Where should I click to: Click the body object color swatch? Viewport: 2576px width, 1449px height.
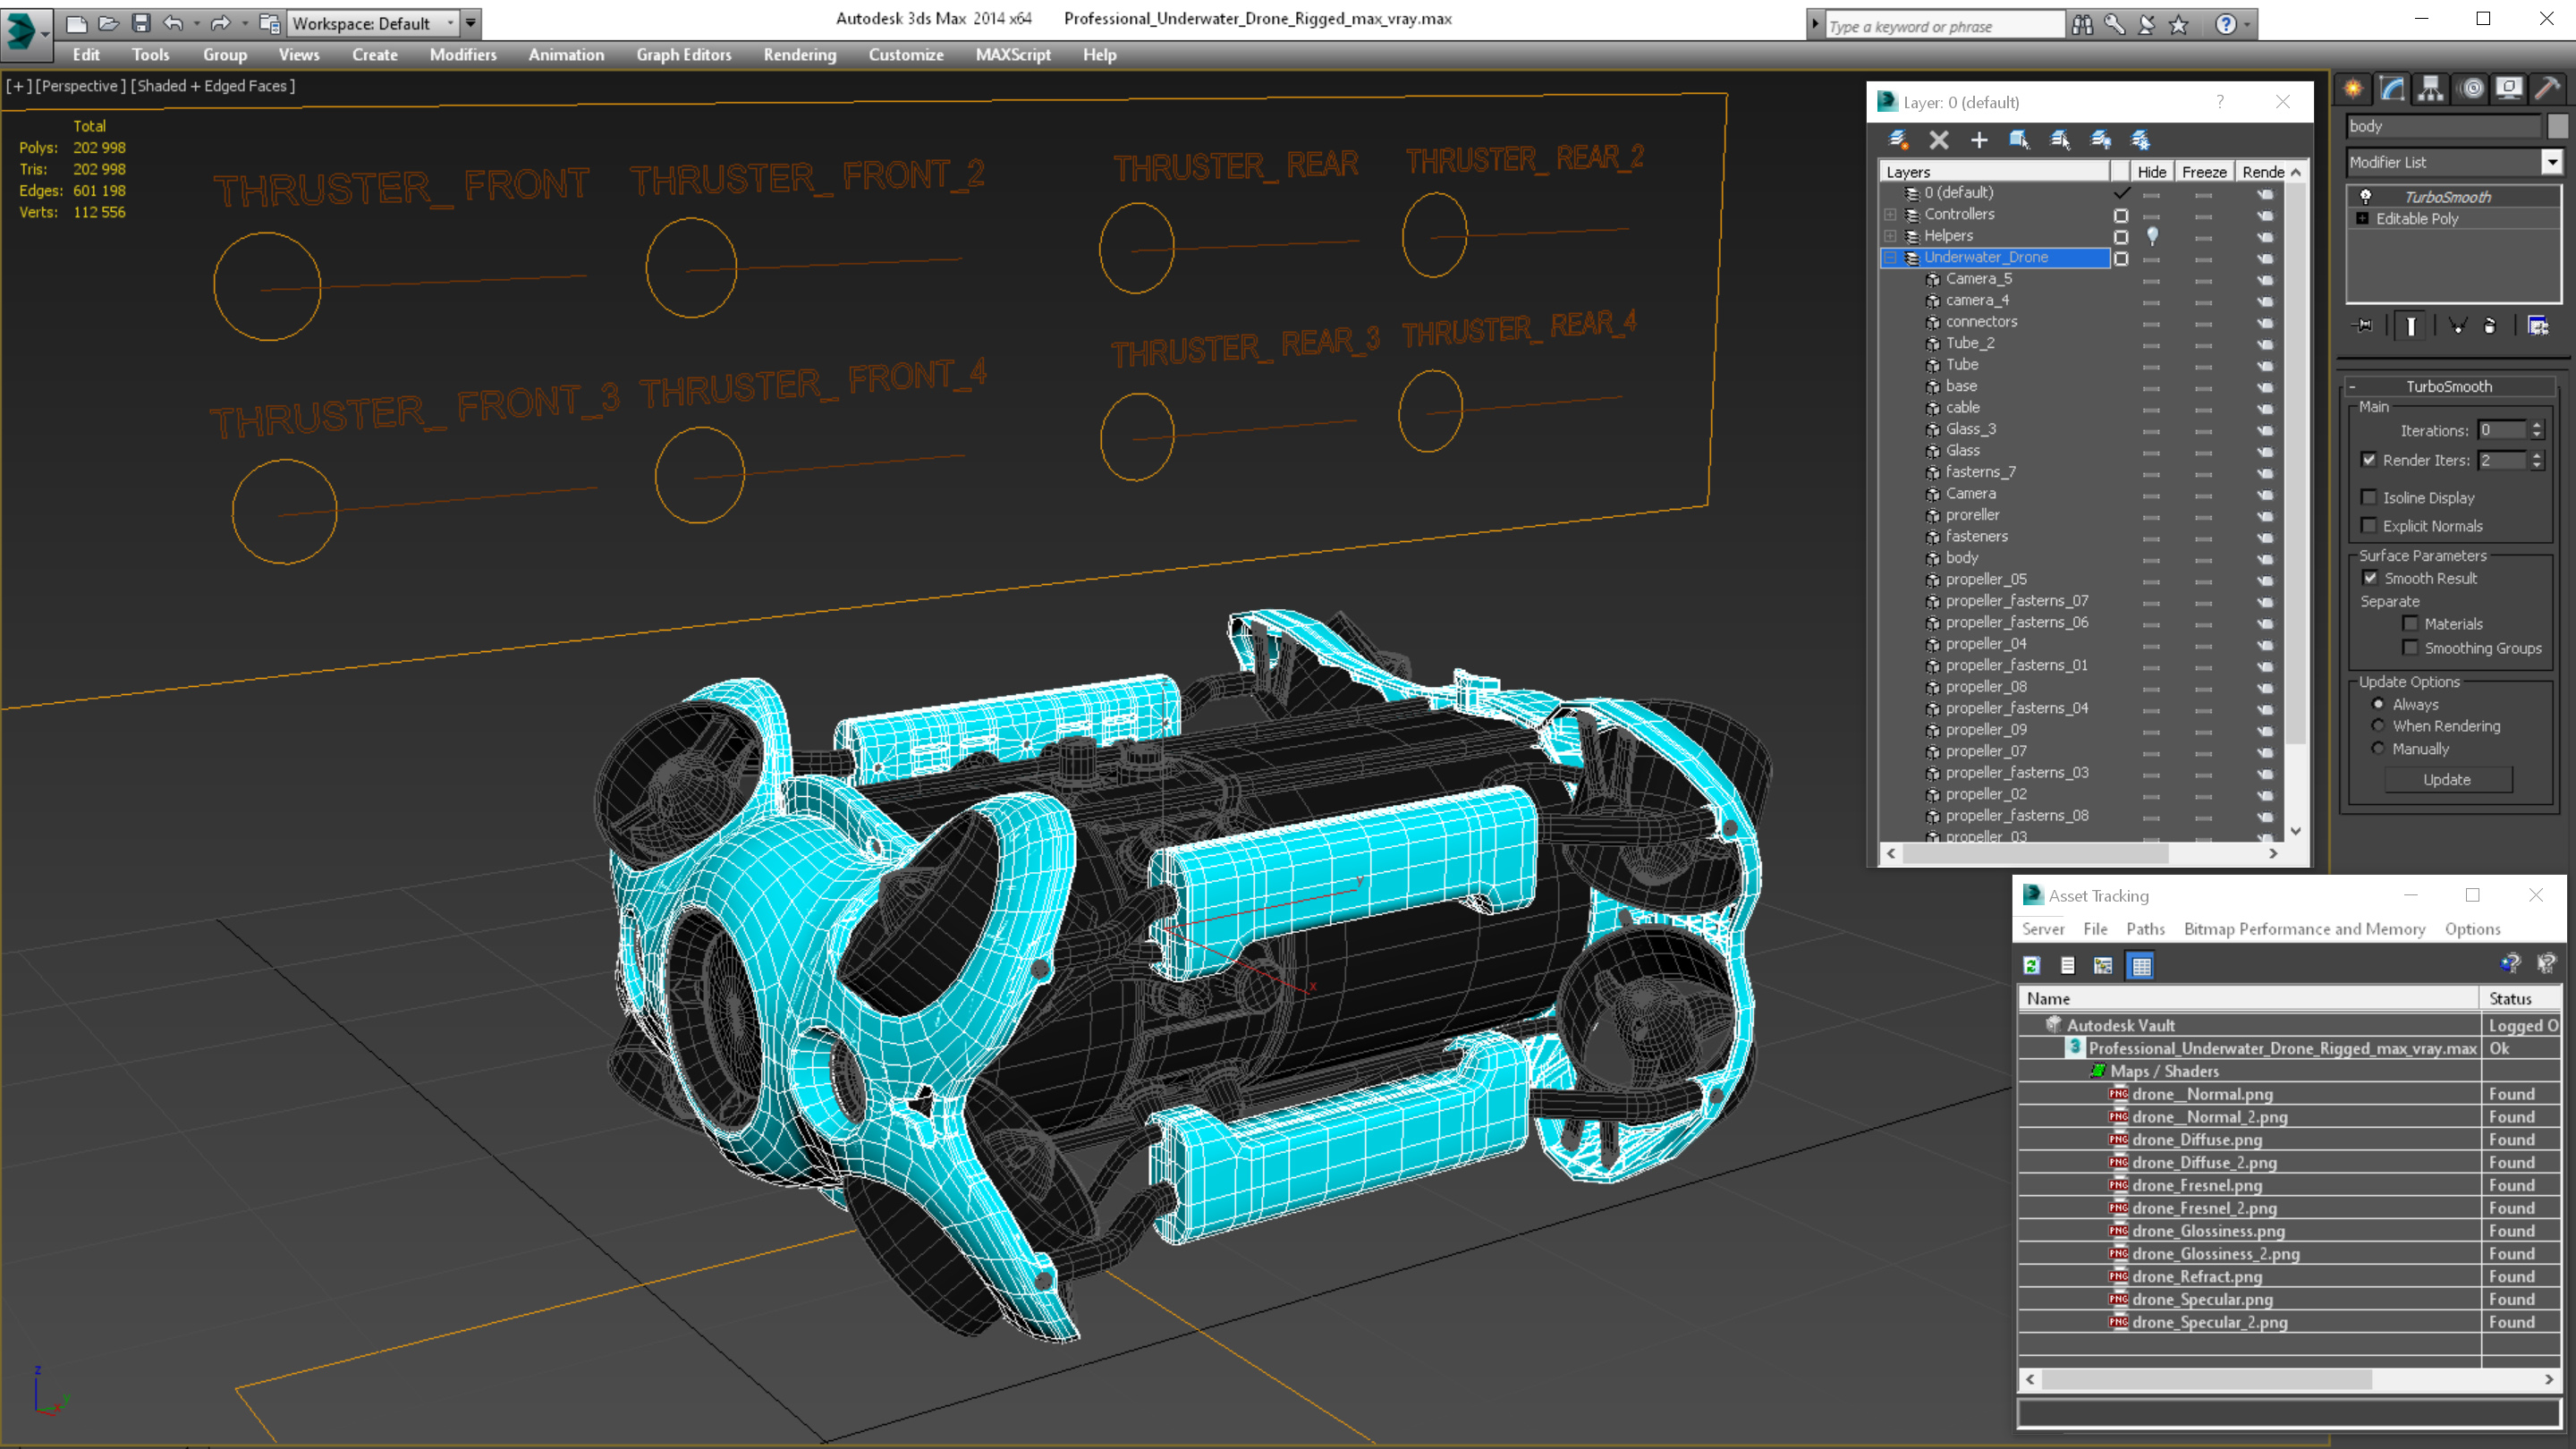[2558, 126]
